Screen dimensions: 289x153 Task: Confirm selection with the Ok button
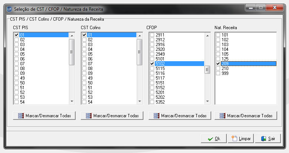[214, 139]
